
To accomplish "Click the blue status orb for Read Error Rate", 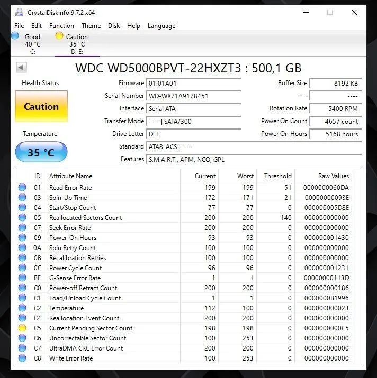I will pos(22,187).
